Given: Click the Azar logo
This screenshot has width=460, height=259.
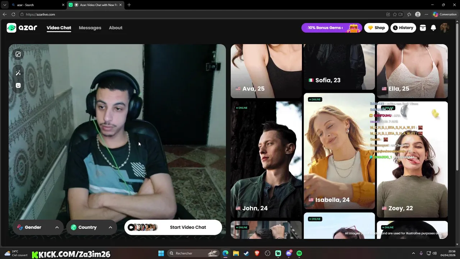Looking at the screenshot, I should [22, 28].
